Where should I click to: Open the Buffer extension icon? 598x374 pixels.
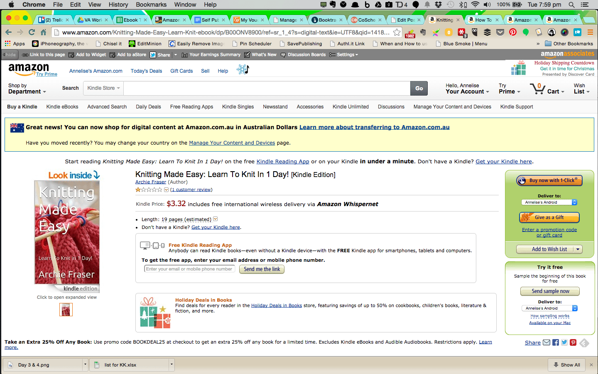pos(487,32)
